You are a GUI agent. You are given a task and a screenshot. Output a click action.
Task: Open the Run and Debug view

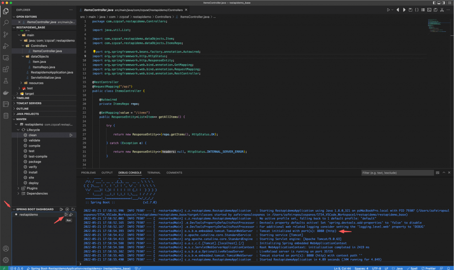point(6,46)
